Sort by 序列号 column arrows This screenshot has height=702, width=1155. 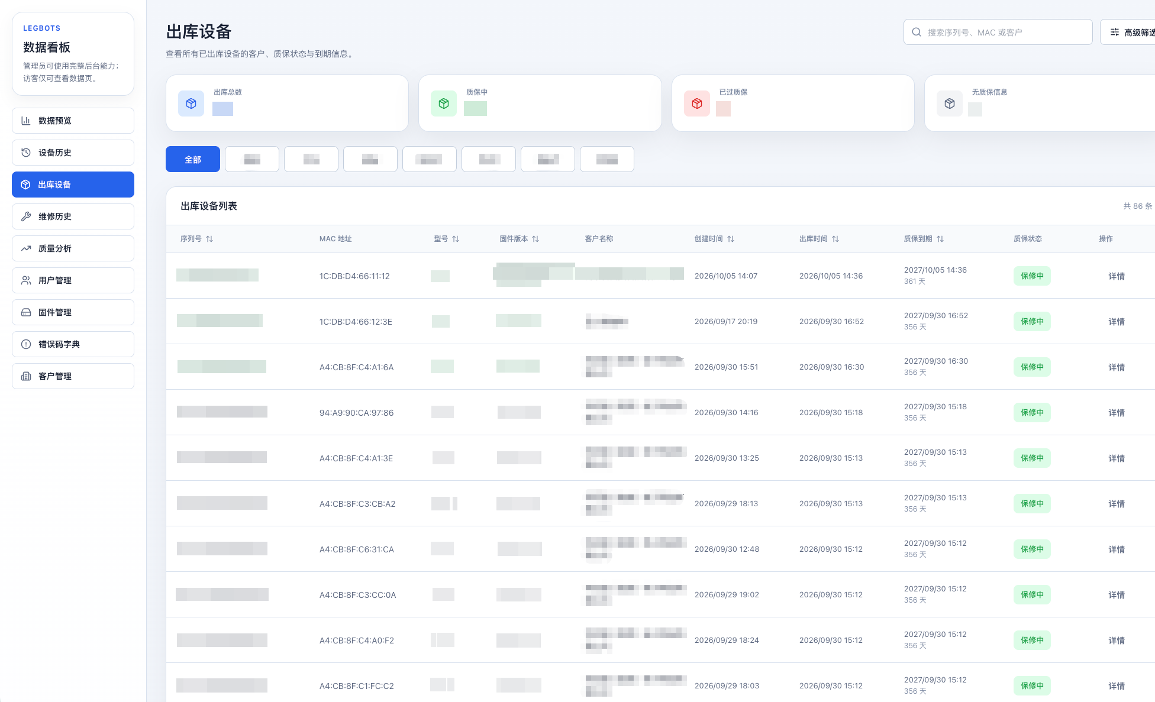209,239
